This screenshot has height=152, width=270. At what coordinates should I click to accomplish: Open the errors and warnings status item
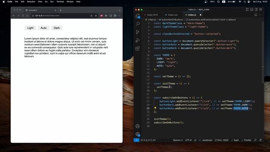click(148, 140)
